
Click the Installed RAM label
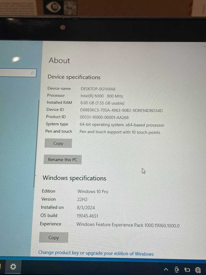tap(59, 103)
